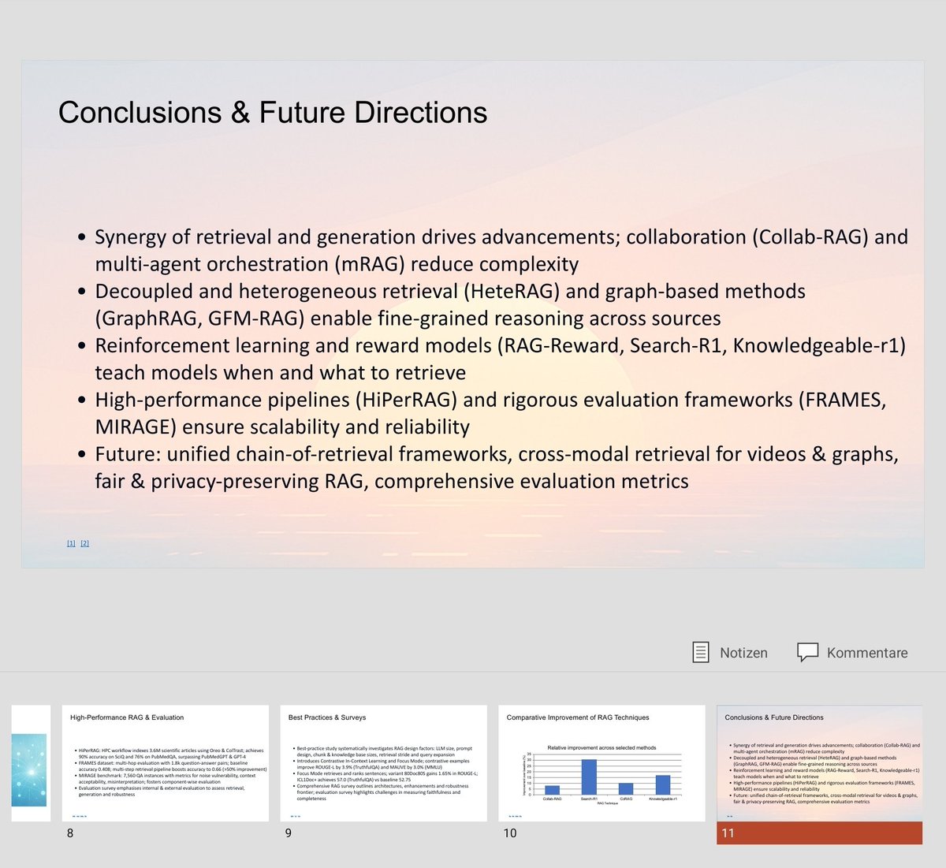The width and height of the screenshot is (946, 868).
Task: Select slide 8 thumbnail High-Performance RAG & Evaluation
Action: pos(166,763)
